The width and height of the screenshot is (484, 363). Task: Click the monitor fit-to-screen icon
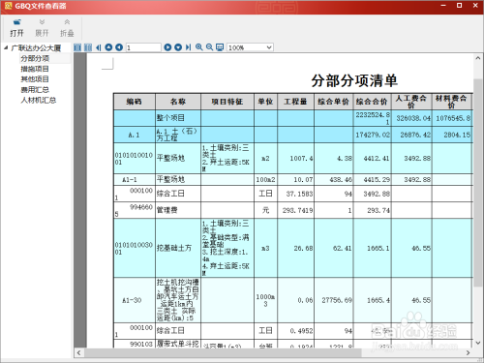coord(220,47)
